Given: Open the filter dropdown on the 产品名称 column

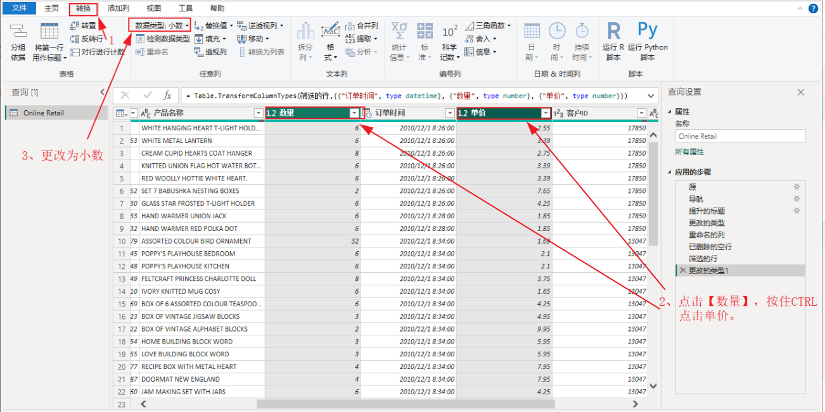Looking at the screenshot, I should [x=258, y=113].
